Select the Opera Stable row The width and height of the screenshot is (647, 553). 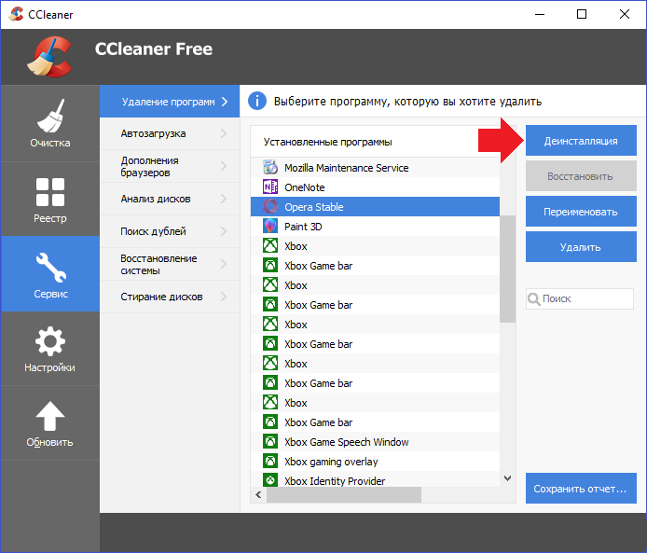[x=376, y=207]
